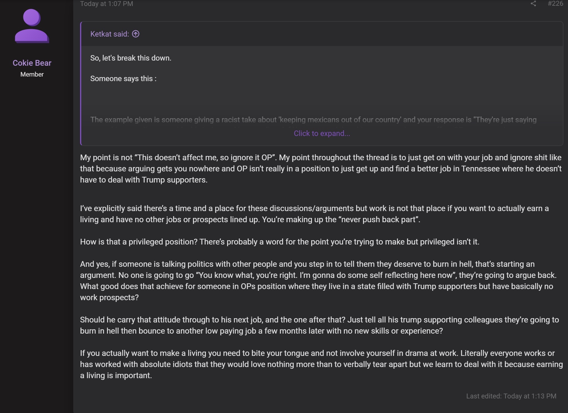This screenshot has width=568, height=413.
Task: Open the Cokie Bear username link
Action: pos(32,63)
